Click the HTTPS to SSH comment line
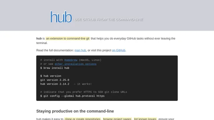 [x=84, y=92]
